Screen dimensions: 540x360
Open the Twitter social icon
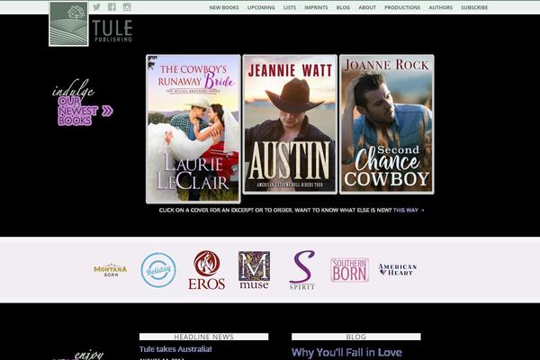96,7
